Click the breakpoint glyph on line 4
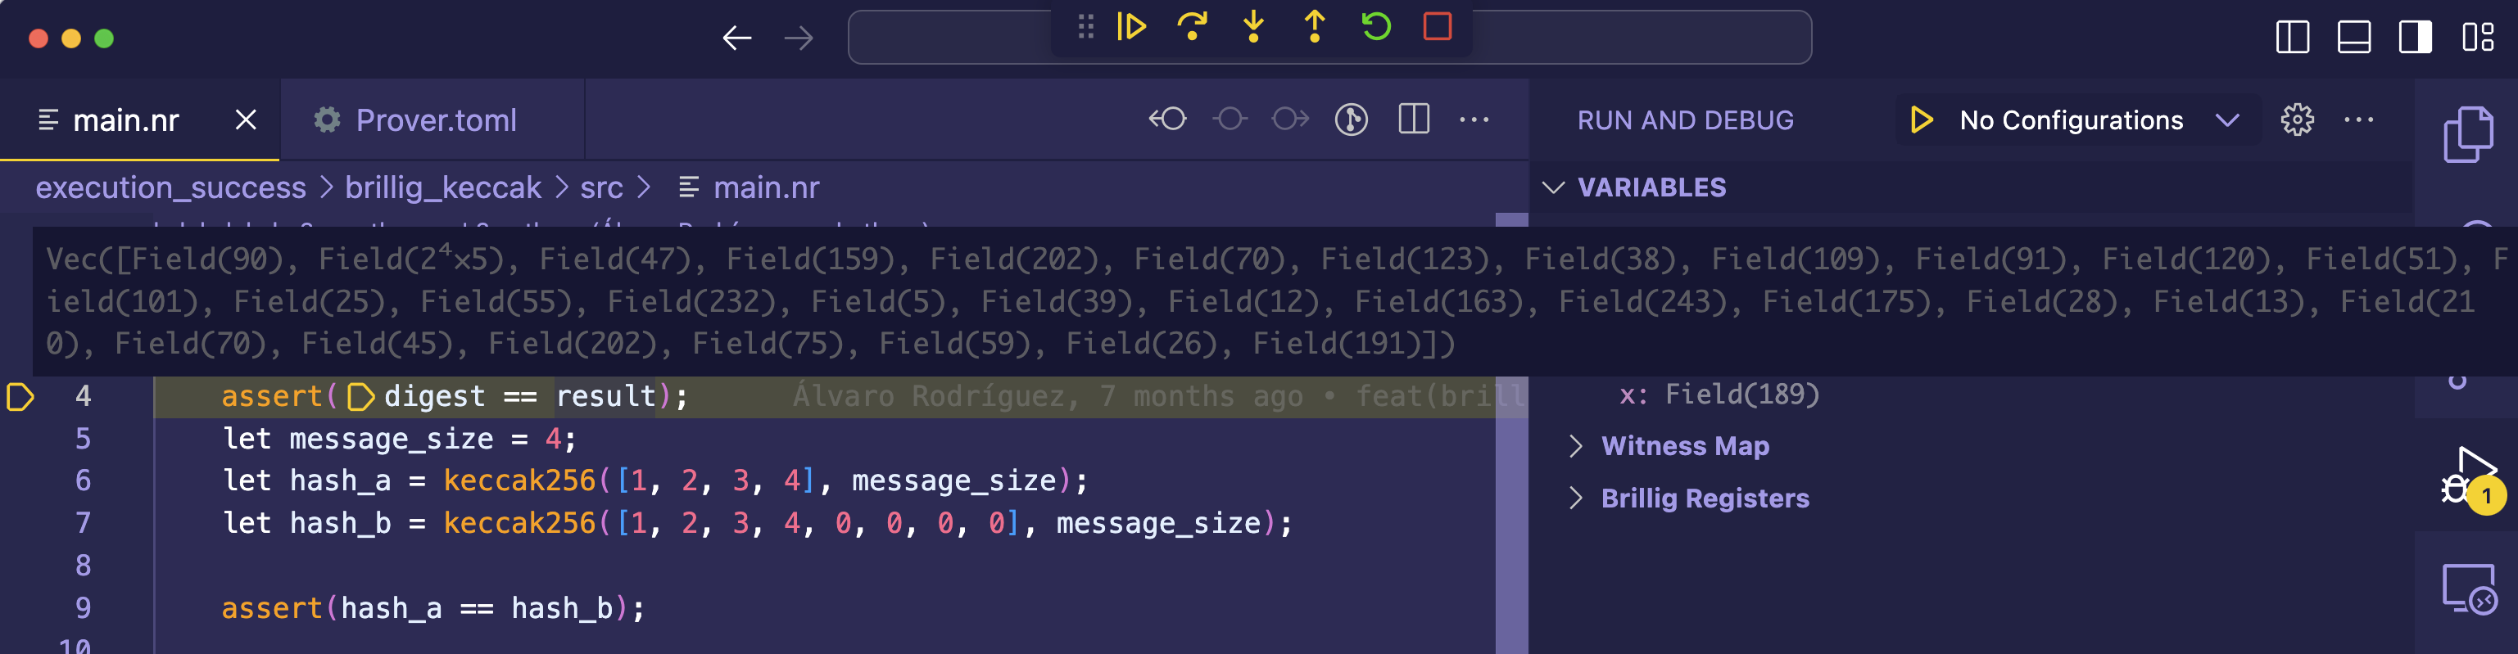 pos(20,396)
